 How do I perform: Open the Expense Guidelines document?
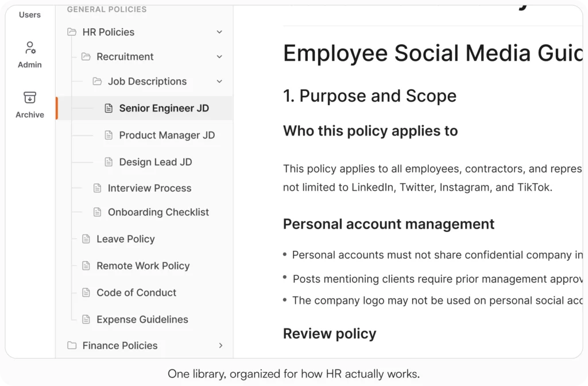pos(142,319)
